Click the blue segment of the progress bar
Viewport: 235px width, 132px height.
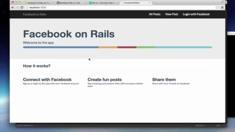click(61, 47)
